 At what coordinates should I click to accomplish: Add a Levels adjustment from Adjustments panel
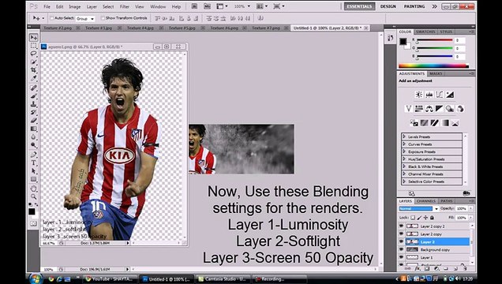pos(429,95)
